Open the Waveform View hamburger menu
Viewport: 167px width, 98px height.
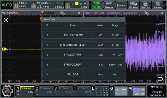(71, 13)
